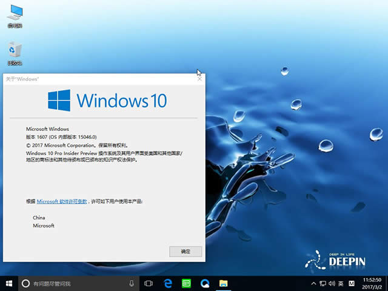Image resolution: width=388 pixels, height=291 pixels.
Task: Toggle the 英 input language indicator
Action: pos(341,283)
